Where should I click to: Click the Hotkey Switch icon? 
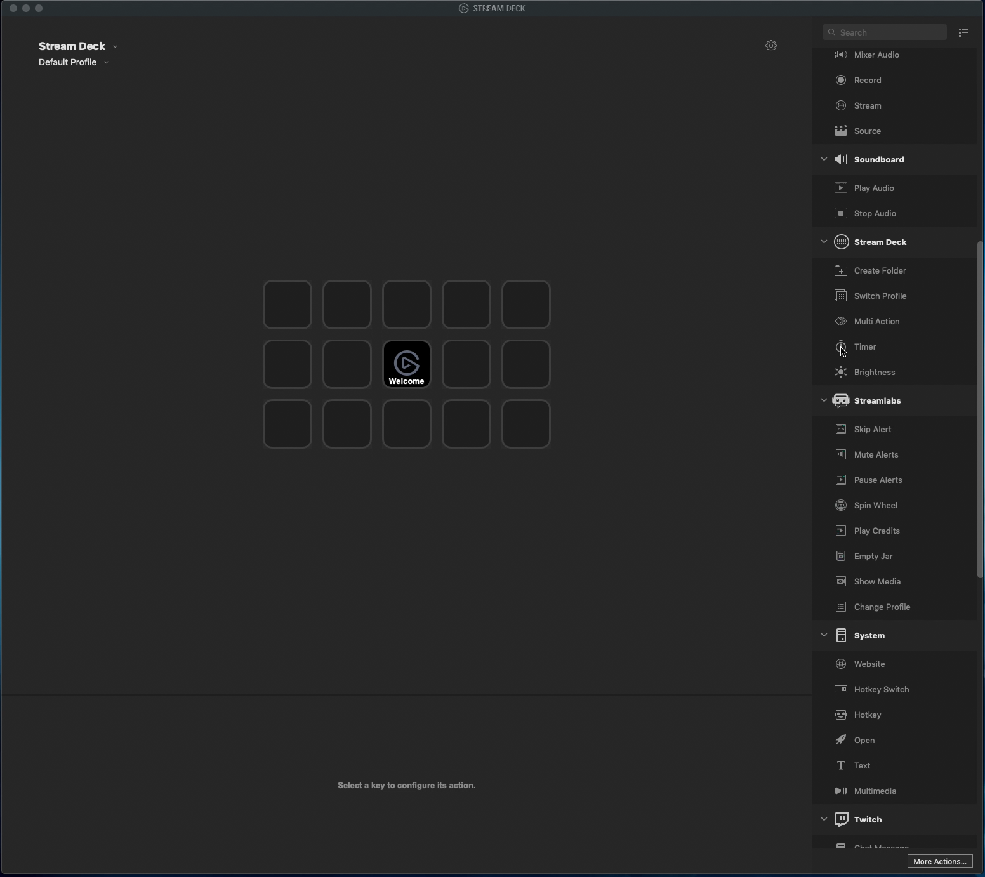841,689
